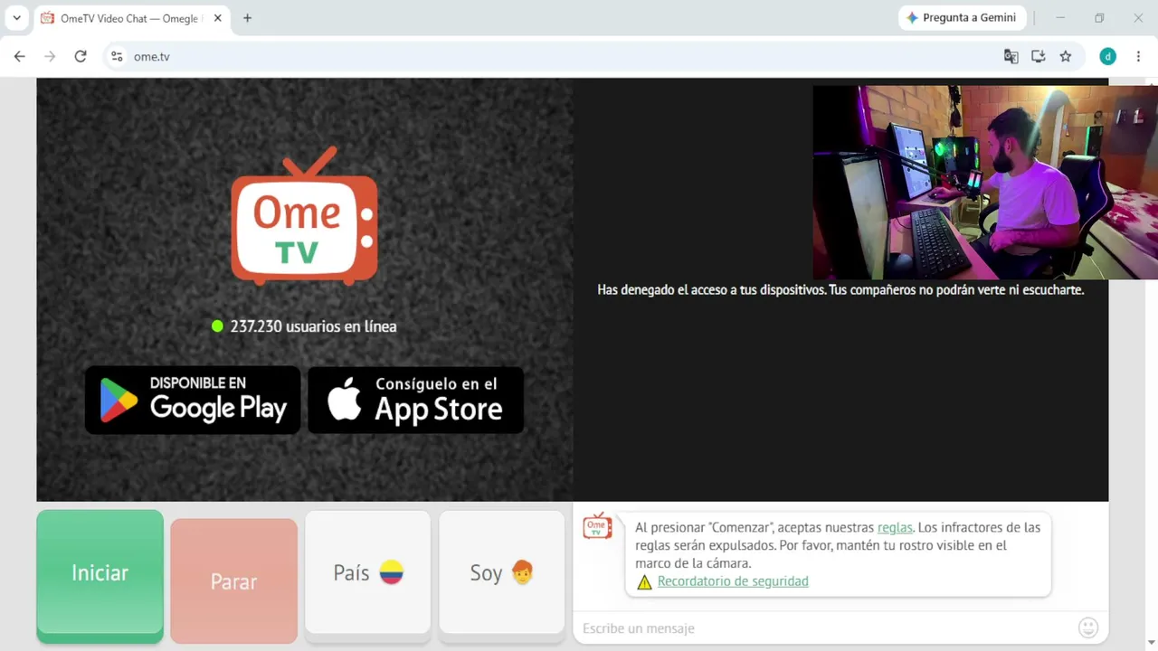Expand the tab search dropdown arrow
Viewport: 1158px width, 651px height.
16,18
